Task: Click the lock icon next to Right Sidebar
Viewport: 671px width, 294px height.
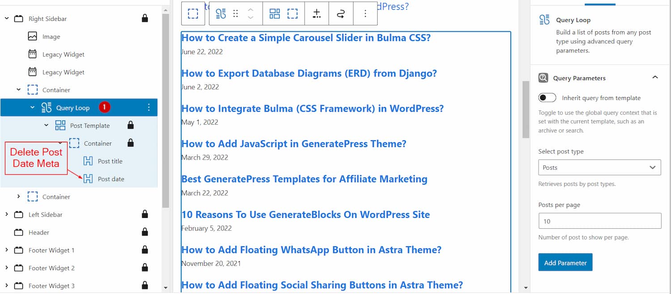Action: click(144, 18)
